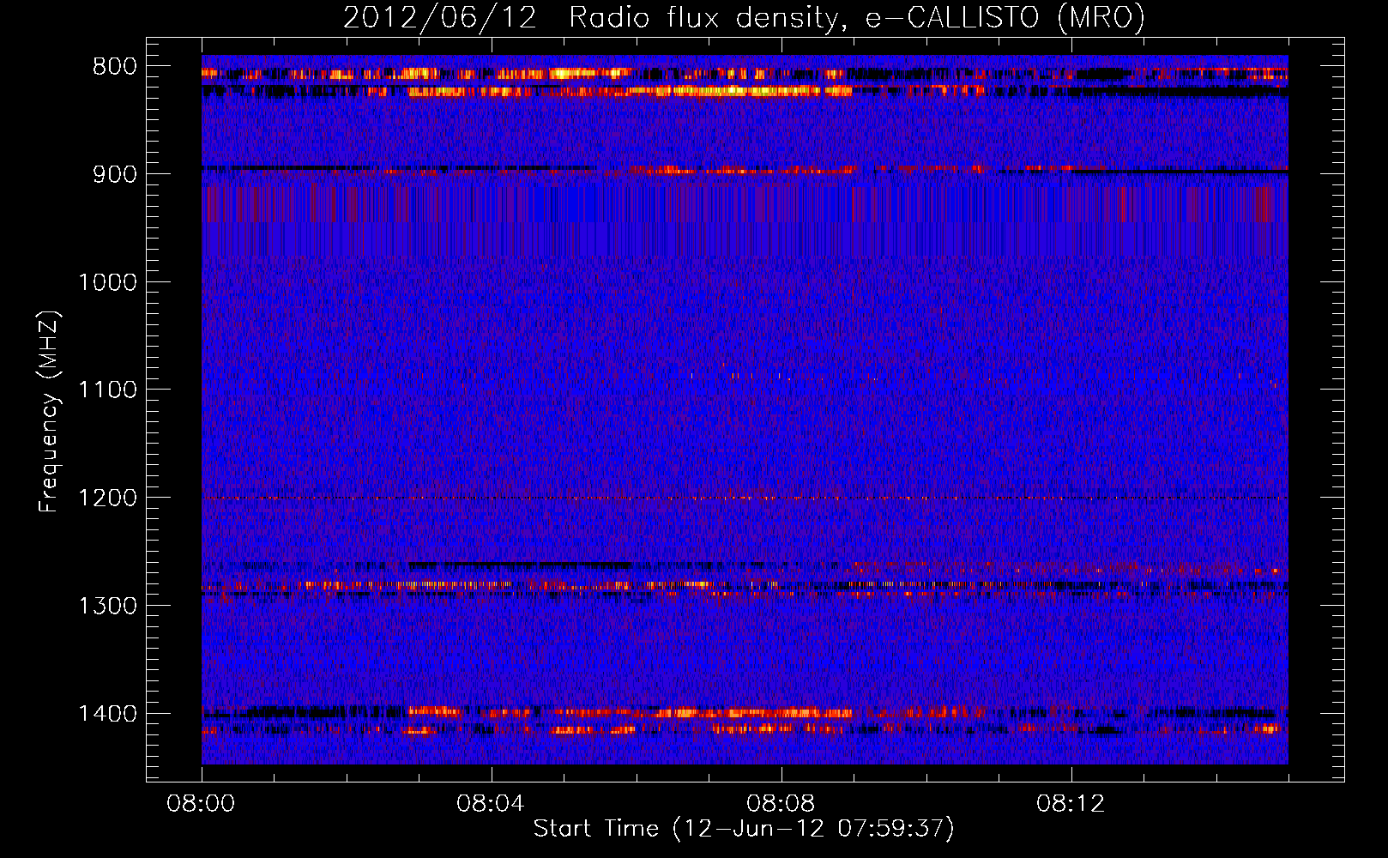Viewport: 1388px width, 858px height.
Task: Click the 'Start Time (12-Jun-12 07:59:37)' axis label
Action: tap(744, 829)
